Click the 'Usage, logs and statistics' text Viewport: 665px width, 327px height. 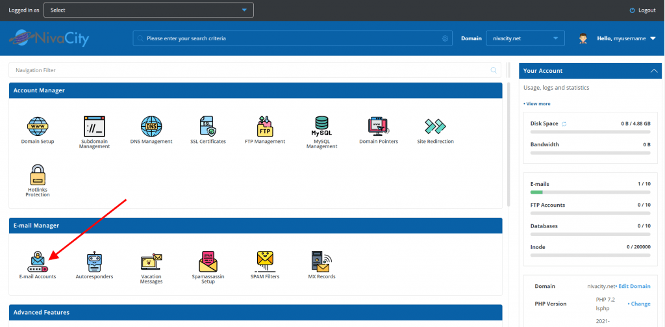click(557, 88)
